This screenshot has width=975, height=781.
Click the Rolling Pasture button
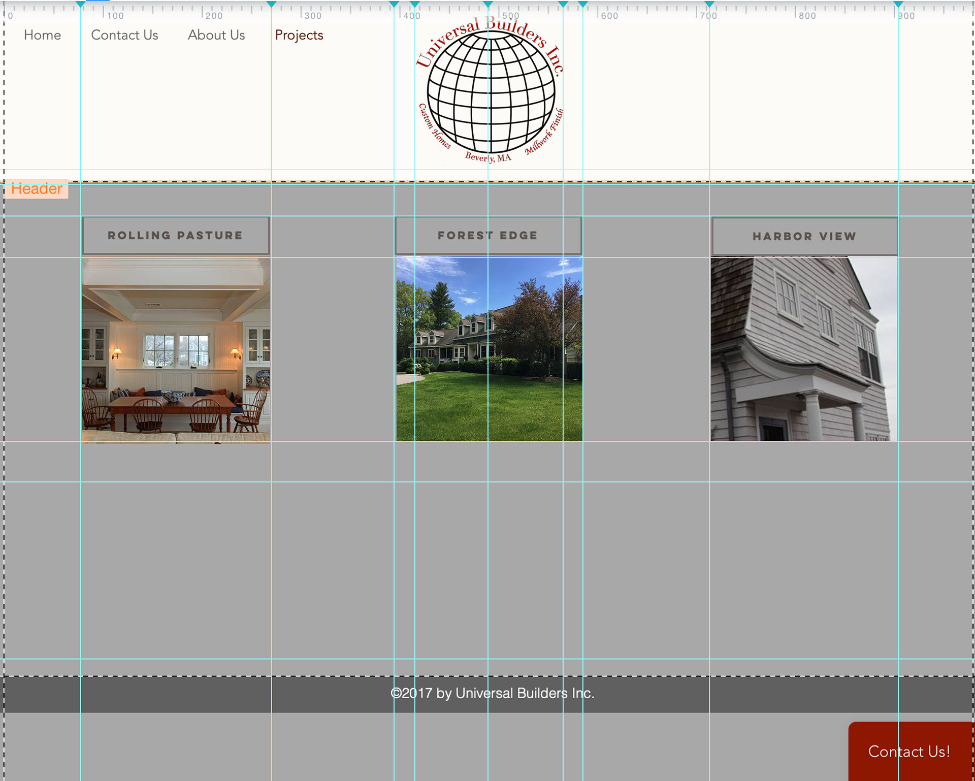176,236
